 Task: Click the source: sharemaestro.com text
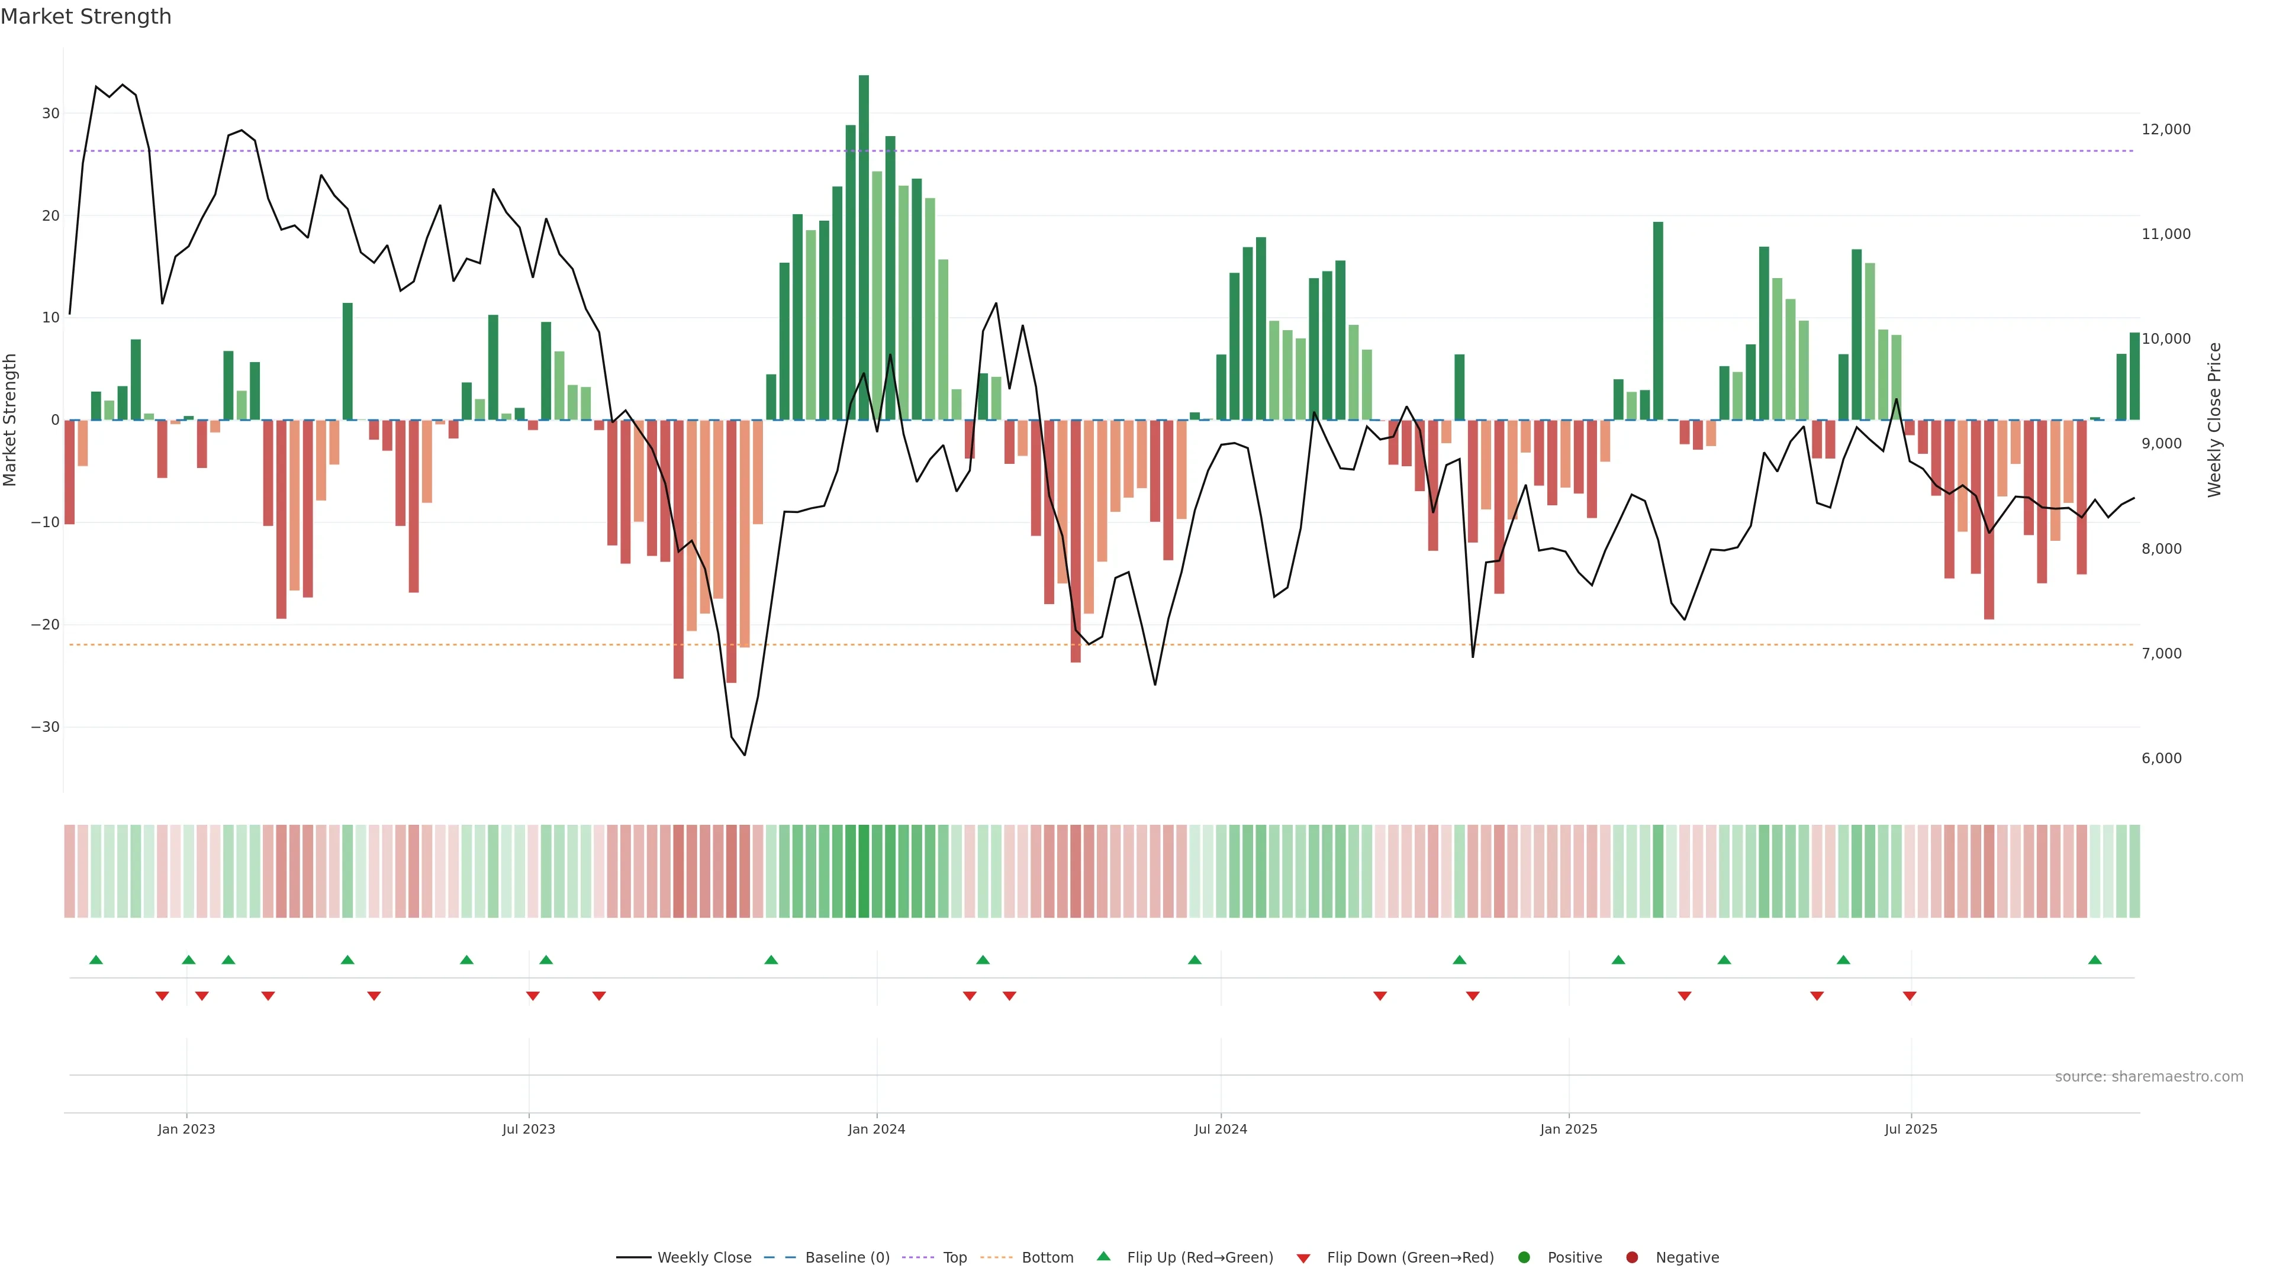[2149, 1076]
